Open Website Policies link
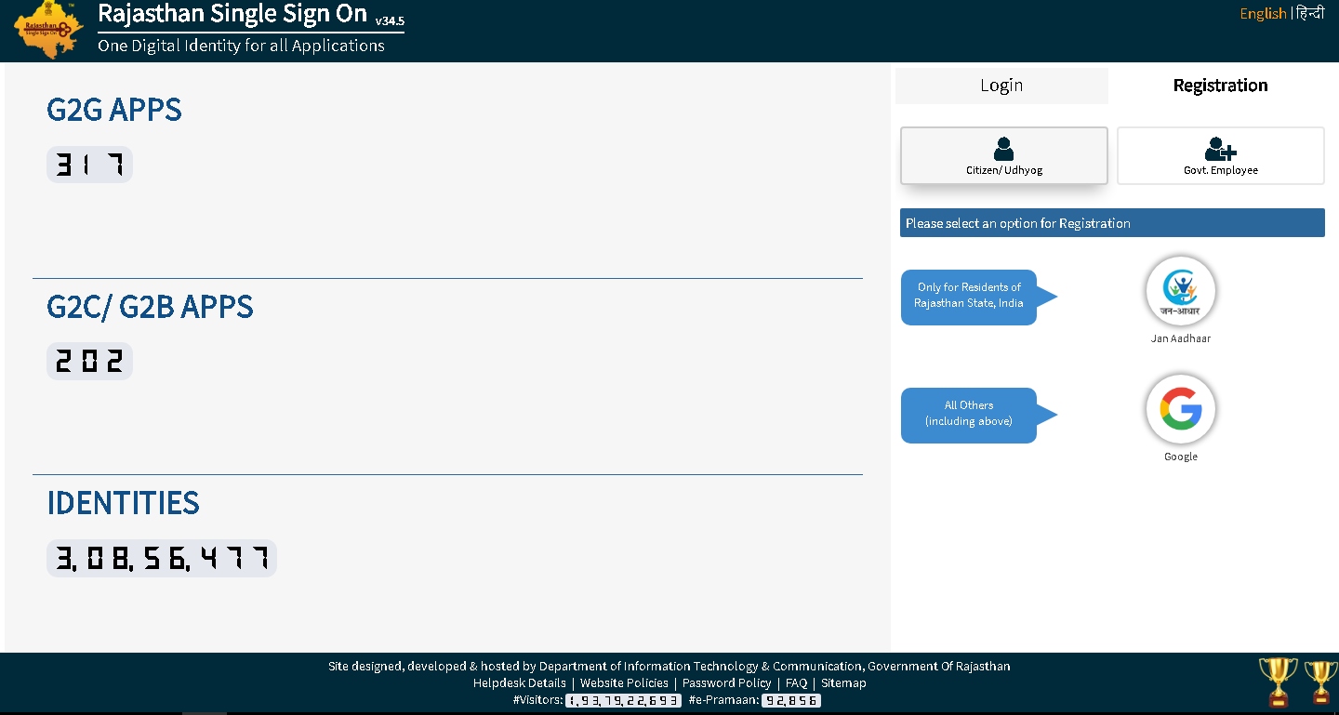This screenshot has width=1339, height=715. click(624, 682)
